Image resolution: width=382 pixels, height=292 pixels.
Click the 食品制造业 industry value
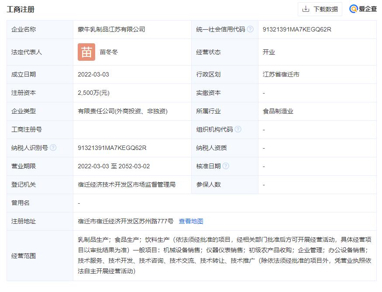(278, 111)
